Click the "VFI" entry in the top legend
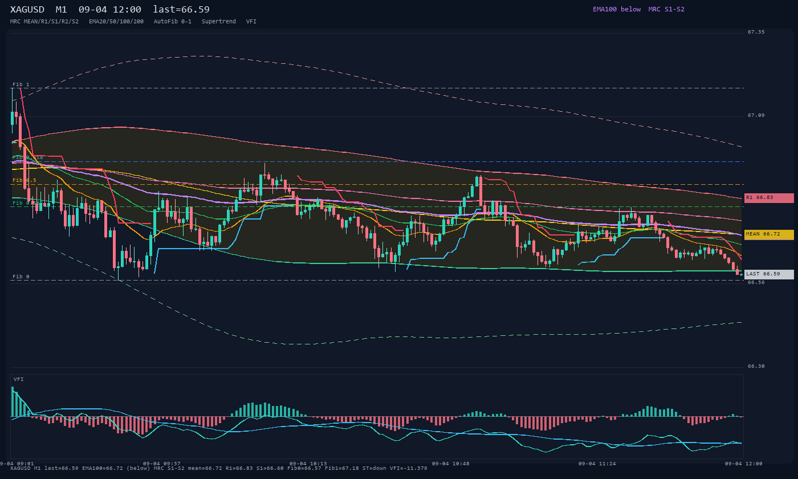Viewport: 798px width, 479px height. [251, 22]
